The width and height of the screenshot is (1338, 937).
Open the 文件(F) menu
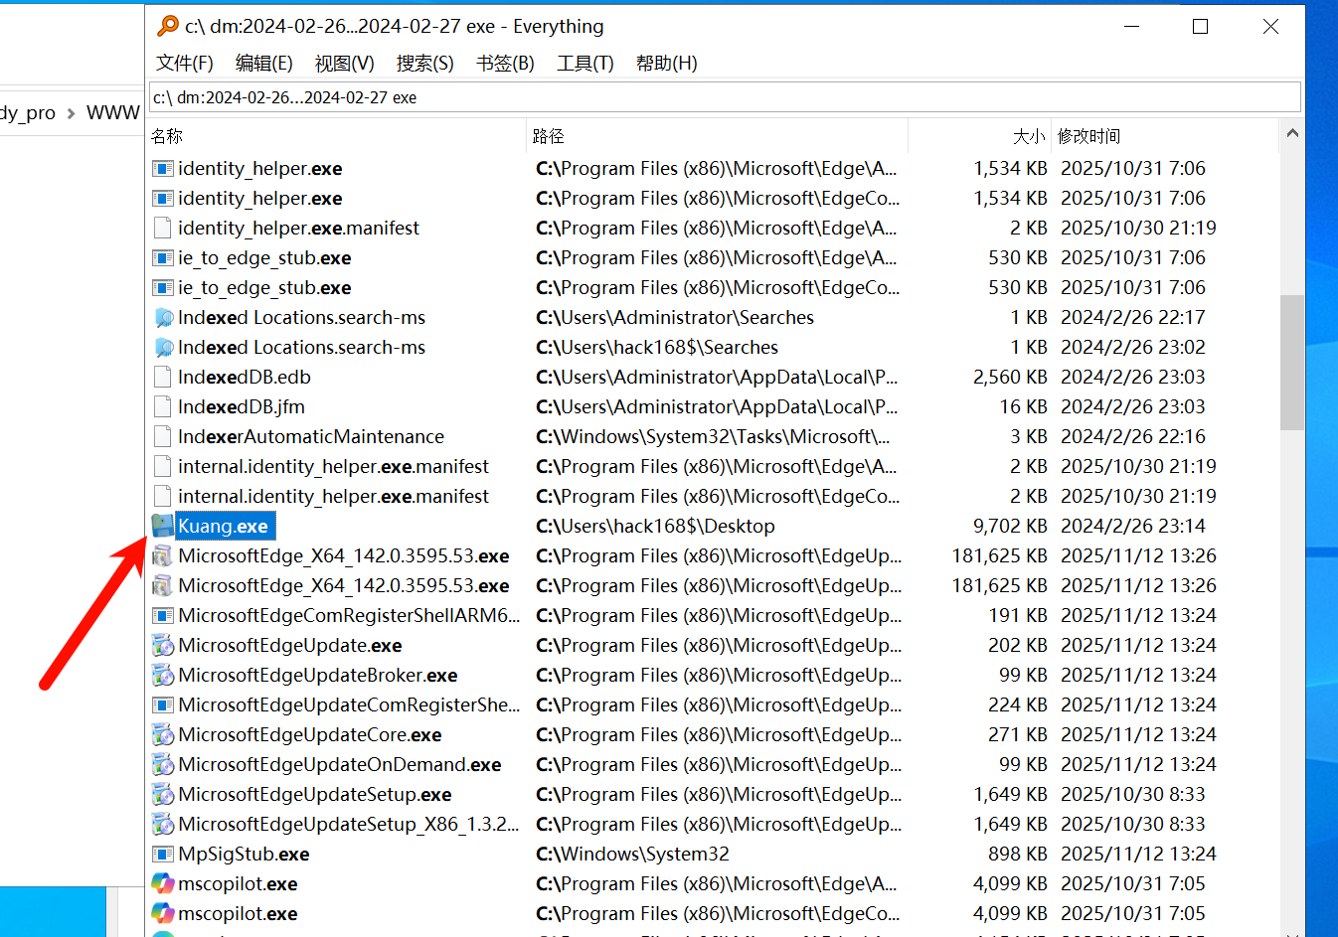pyautogui.click(x=185, y=63)
